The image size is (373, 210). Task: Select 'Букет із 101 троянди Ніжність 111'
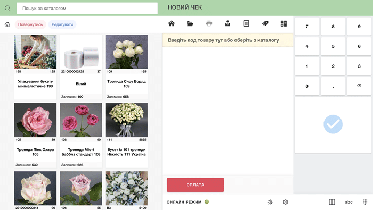127,135
